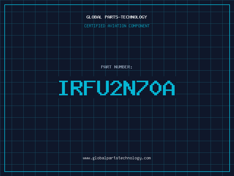234x176 pixels.
Task: Click the word CERTIFIED in the subtitle
Action: pyautogui.click(x=94, y=26)
